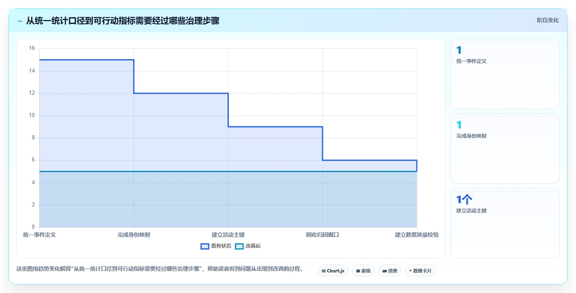Click y-axis value 14
576x293 pixels.
(x=32, y=71)
